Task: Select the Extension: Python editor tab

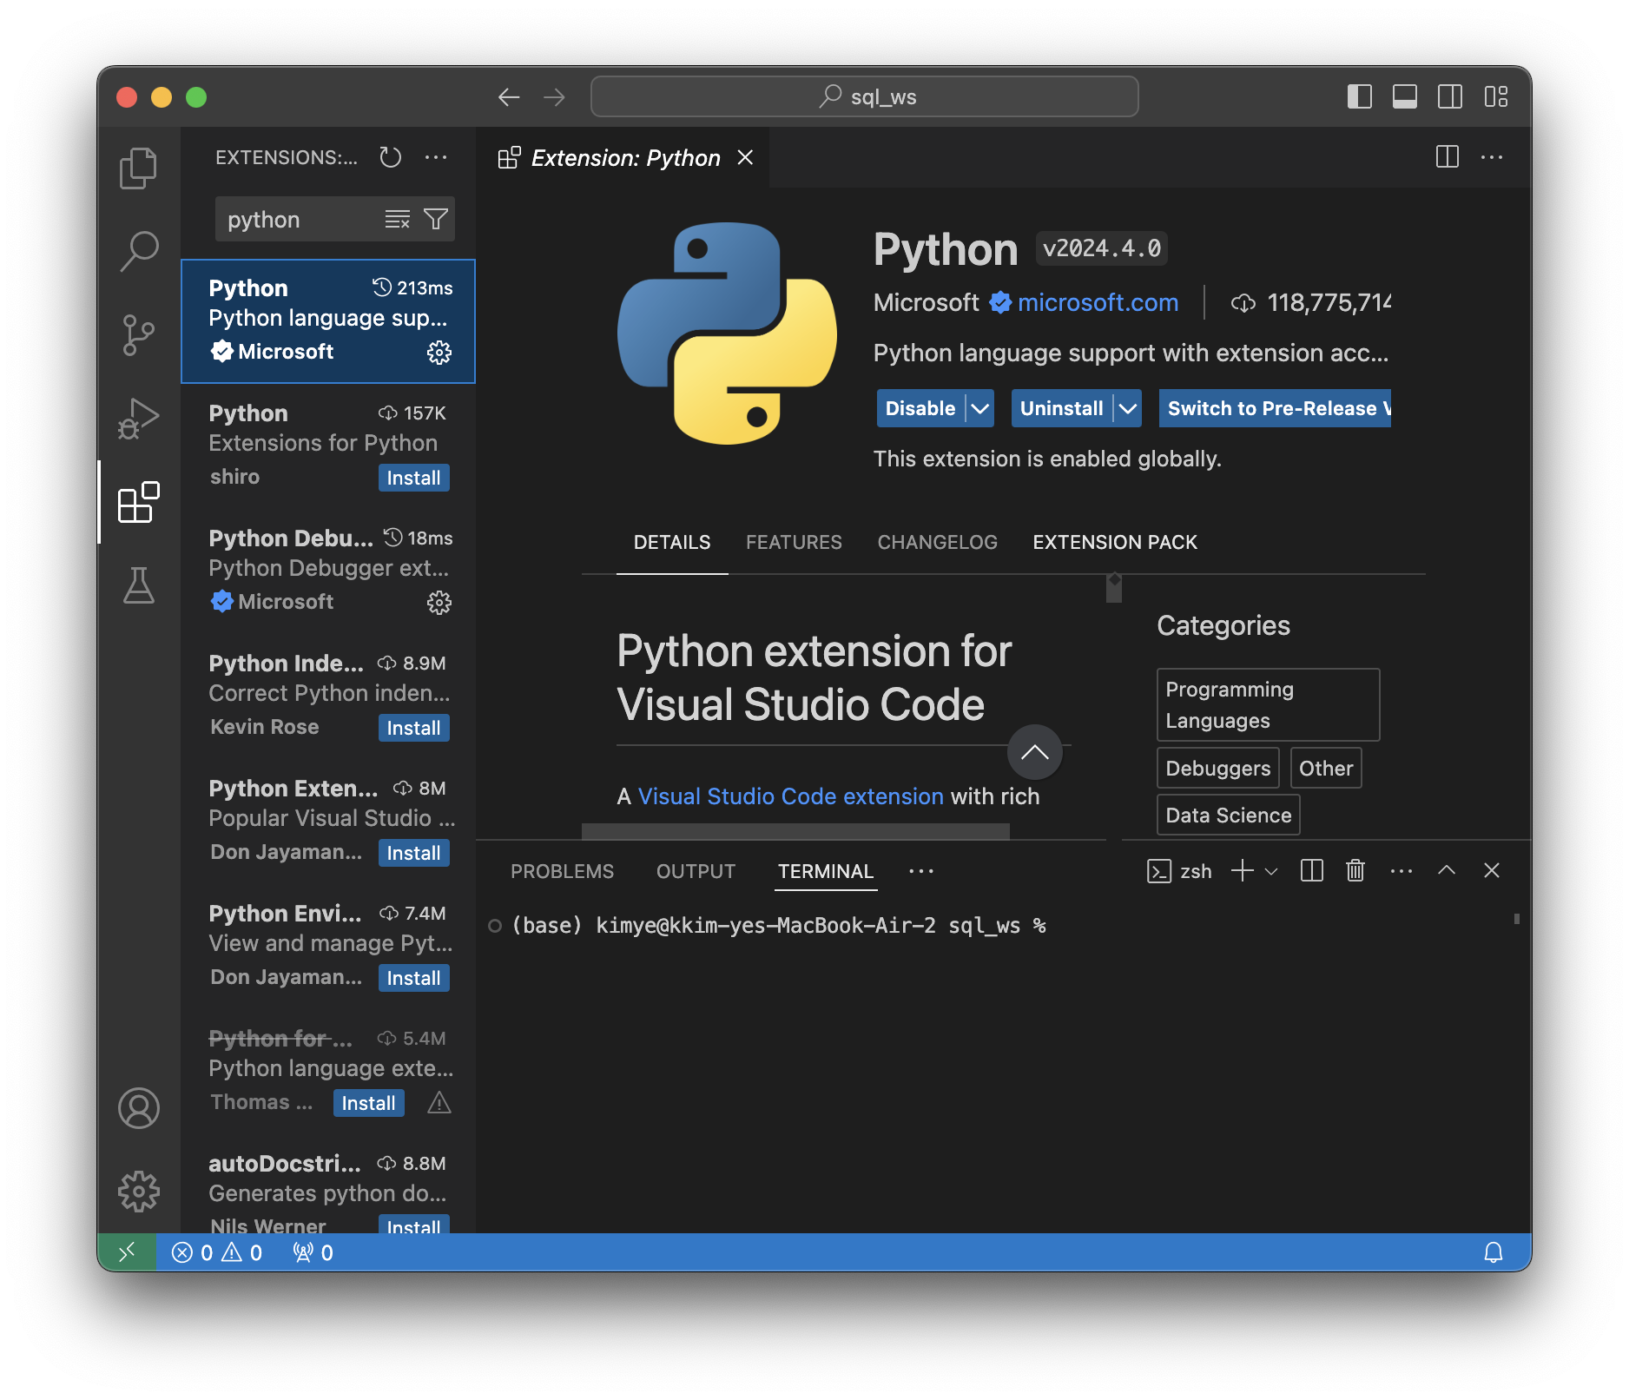Action: [x=623, y=157]
